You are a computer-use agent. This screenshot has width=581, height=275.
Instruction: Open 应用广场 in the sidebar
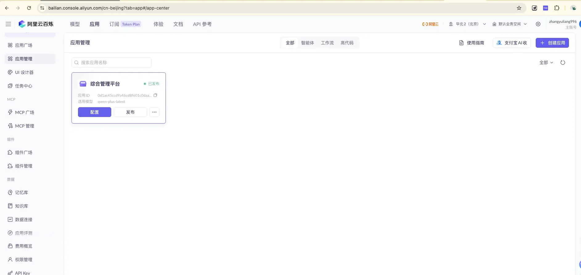click(30, 45)
